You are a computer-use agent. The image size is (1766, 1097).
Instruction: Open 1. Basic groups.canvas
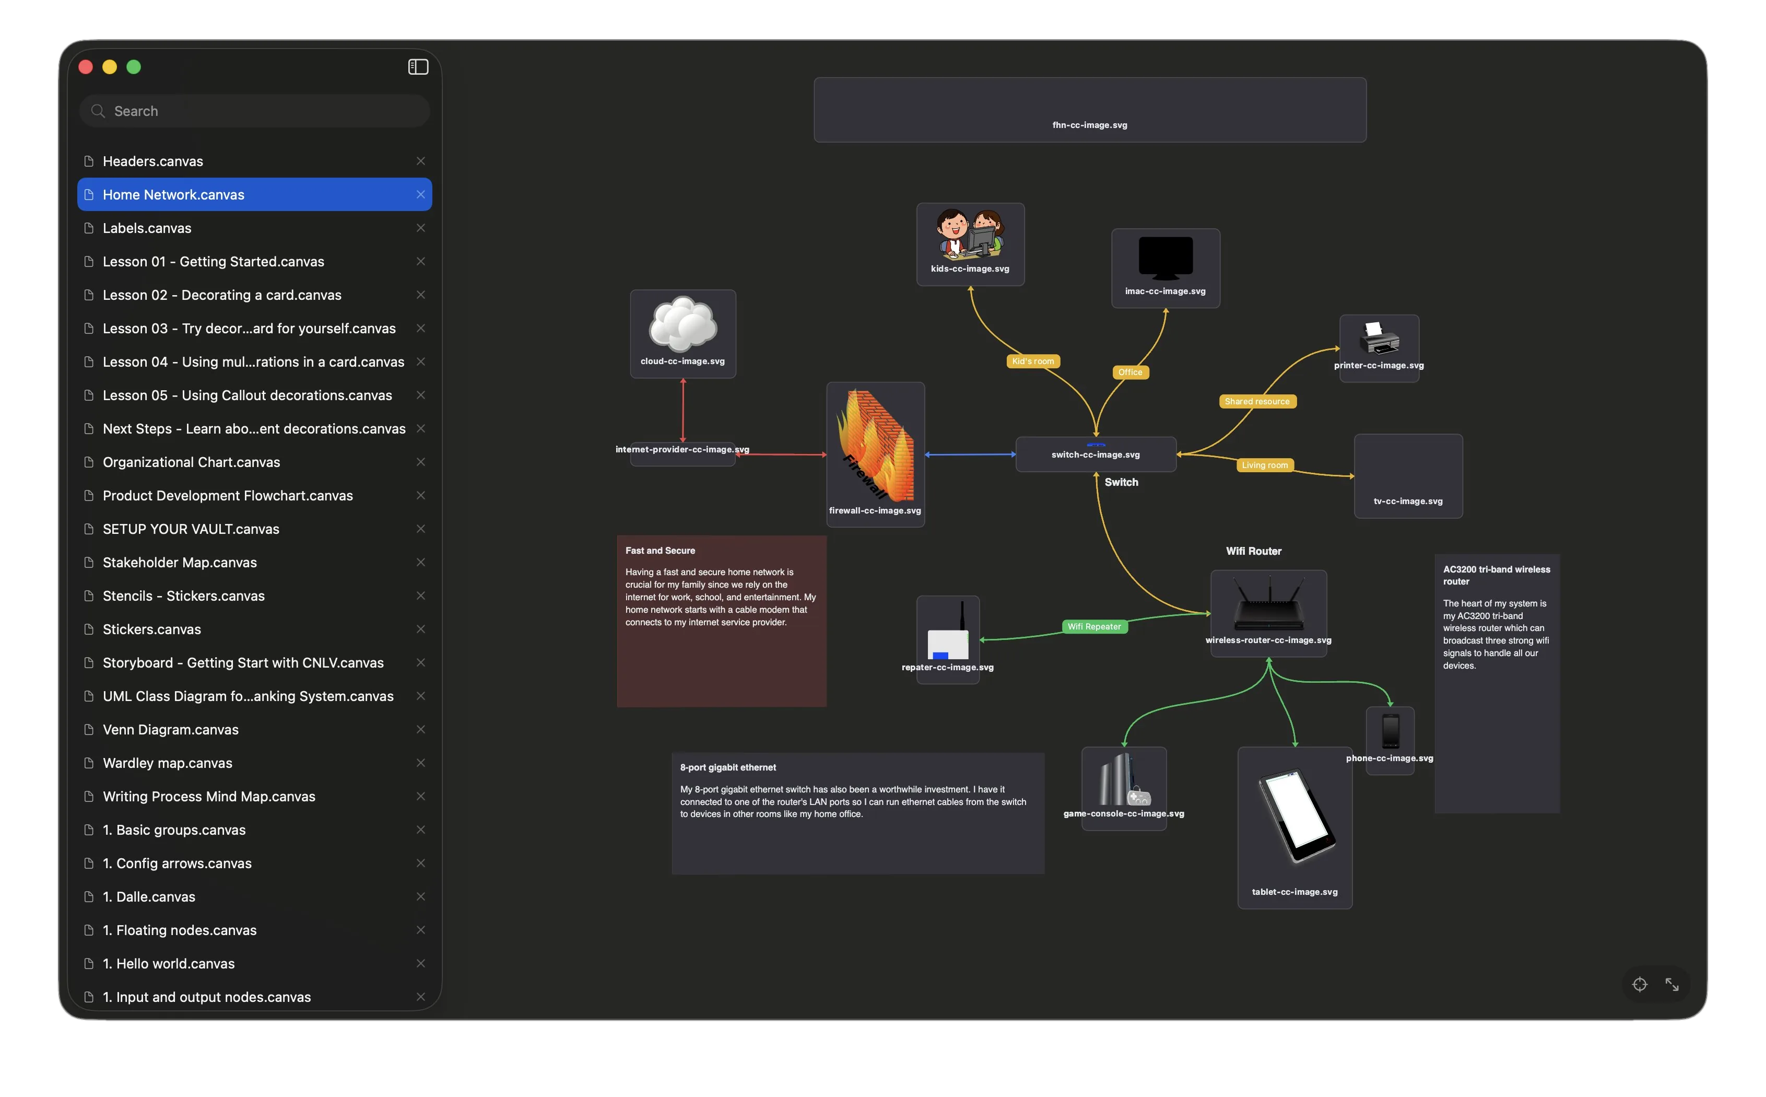point(255,830)
